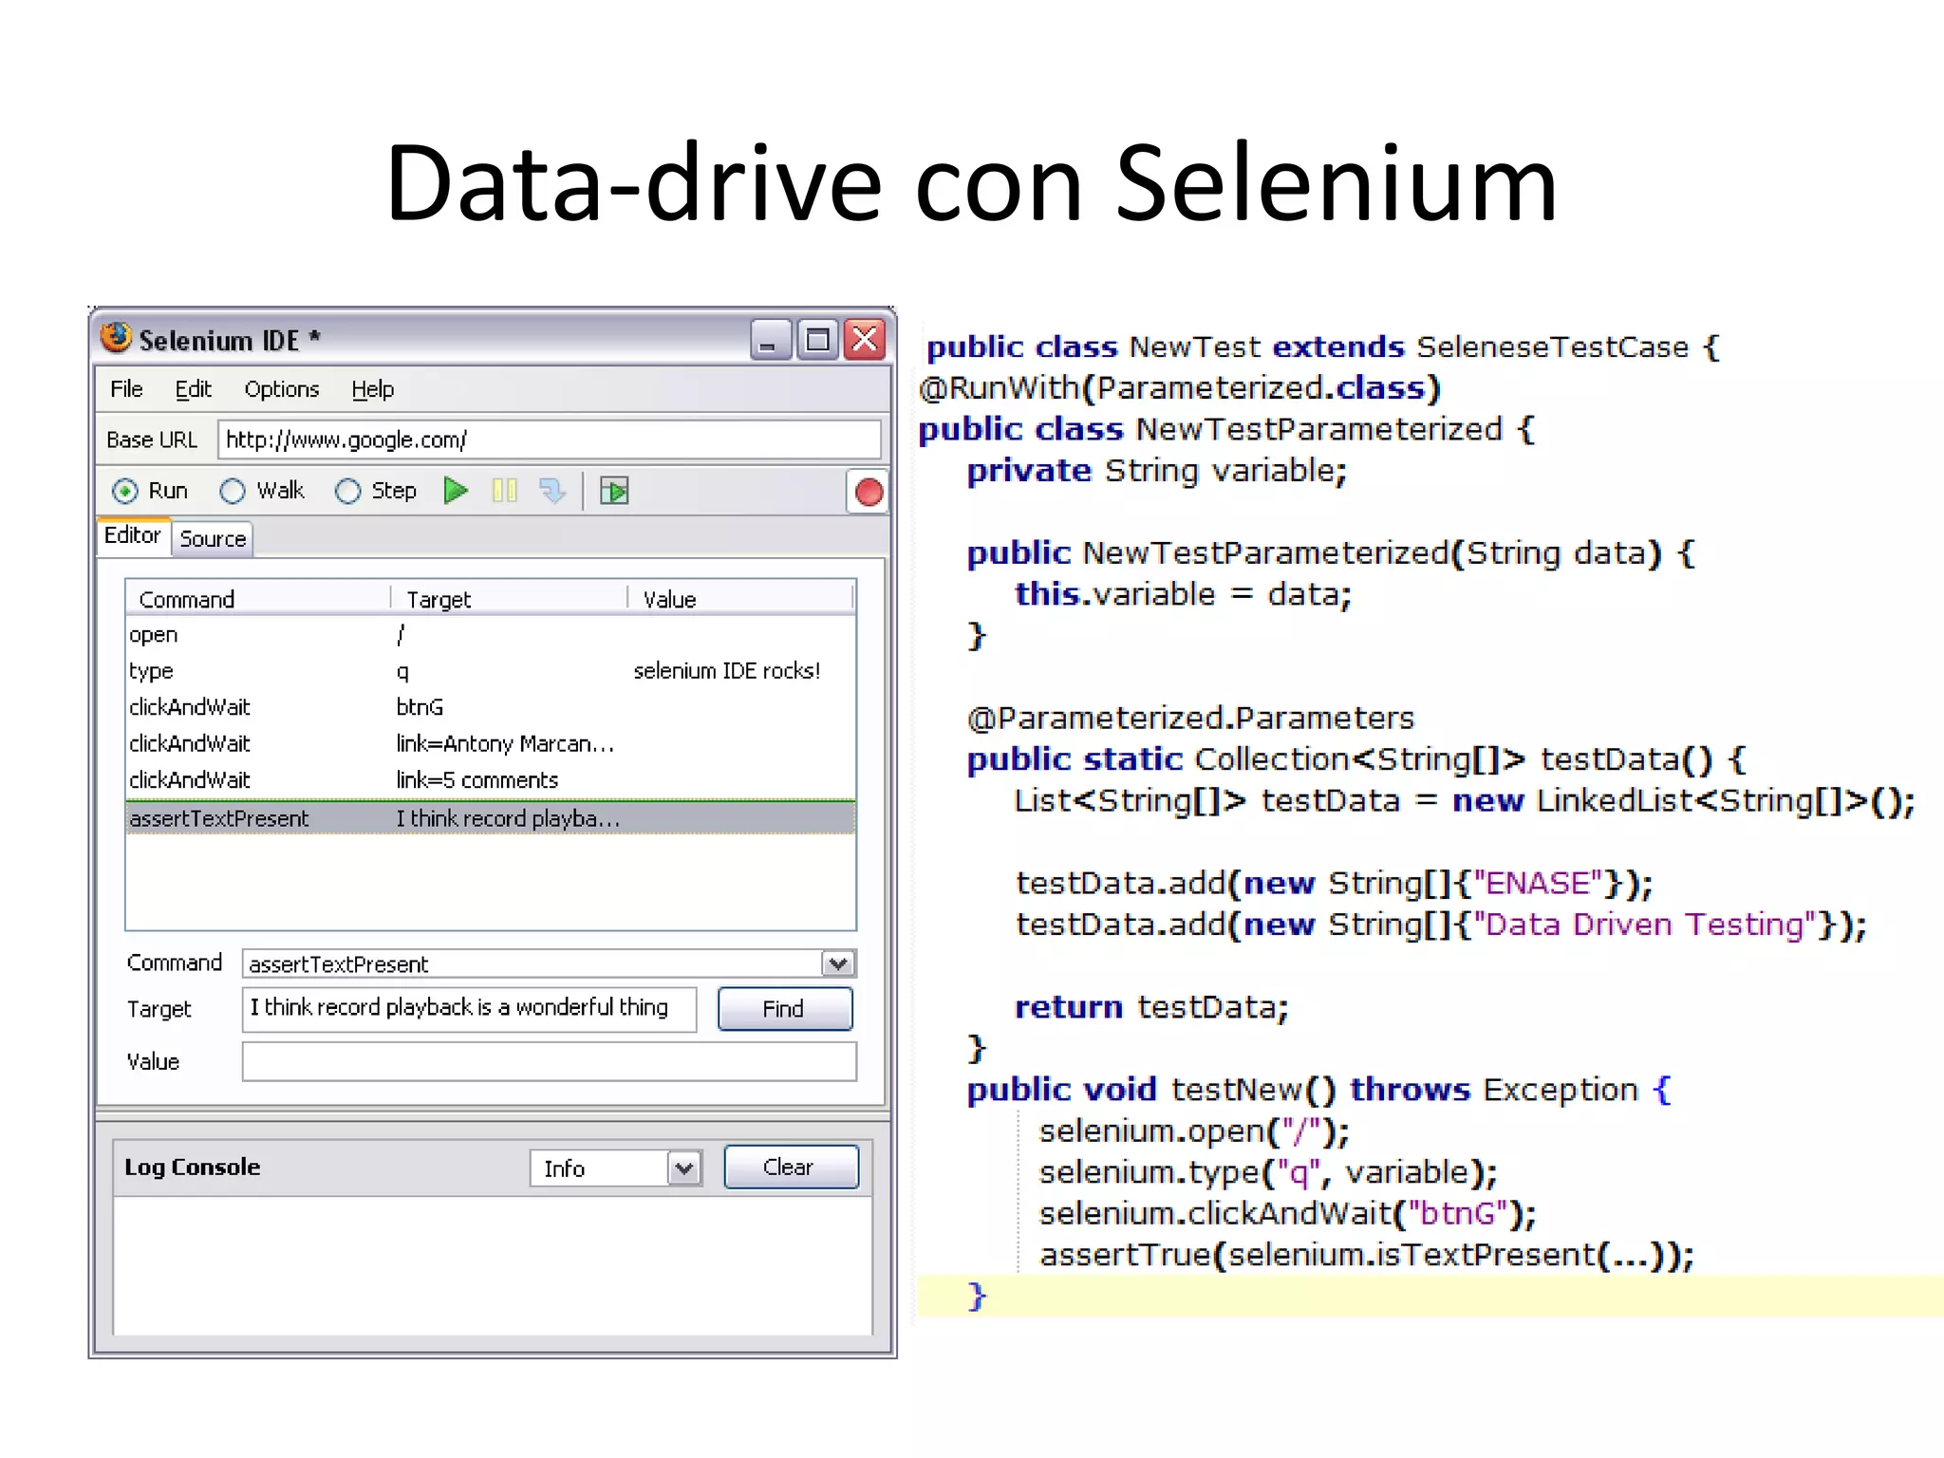
Task: Click the Target input field
Action: click(x=469, y=1008)
